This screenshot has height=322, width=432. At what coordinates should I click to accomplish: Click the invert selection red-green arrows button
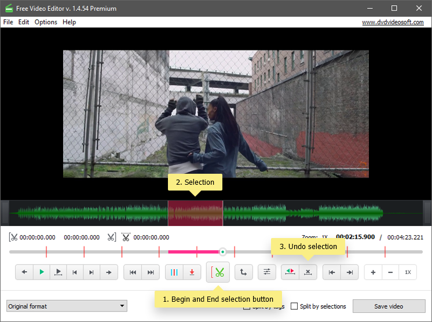click(x=290, y=272)
